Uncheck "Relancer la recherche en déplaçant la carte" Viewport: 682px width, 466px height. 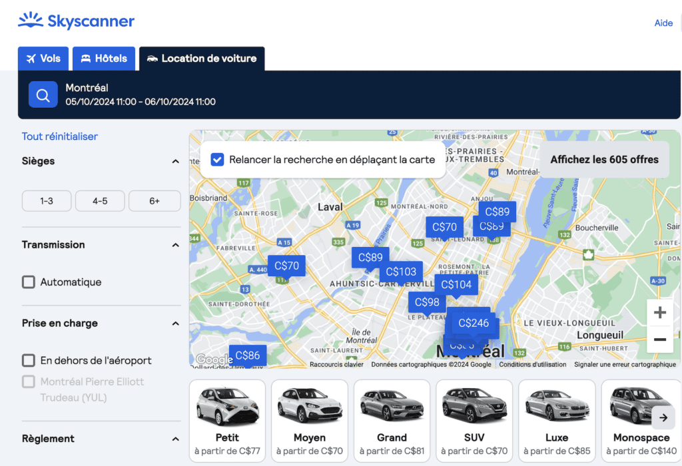coord(216,159)
